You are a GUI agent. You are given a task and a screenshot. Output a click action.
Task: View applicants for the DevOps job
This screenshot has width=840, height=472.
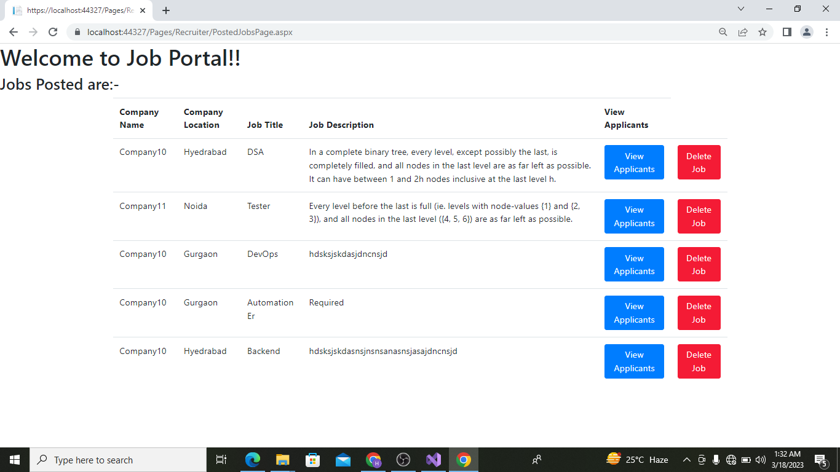pos(634,264)
